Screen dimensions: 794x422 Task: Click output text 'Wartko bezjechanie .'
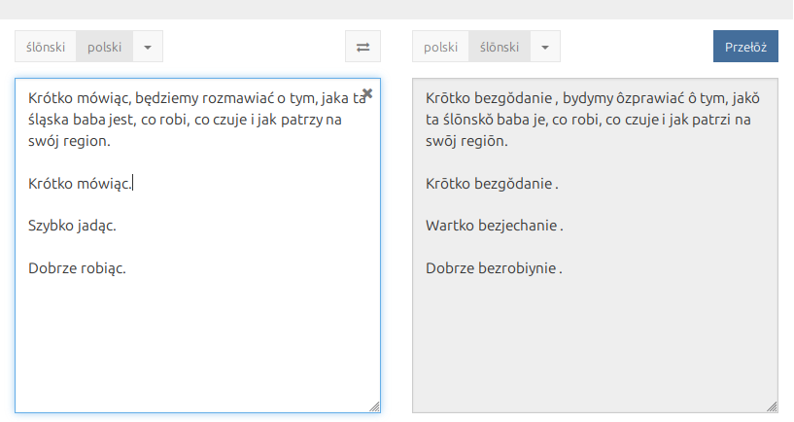coord(495,226)
